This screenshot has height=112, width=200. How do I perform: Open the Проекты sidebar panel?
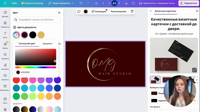tap(5, 77)
